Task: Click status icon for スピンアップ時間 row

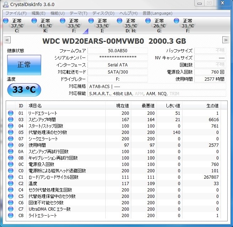Action: pyautogui.click(x=11, y=119)
